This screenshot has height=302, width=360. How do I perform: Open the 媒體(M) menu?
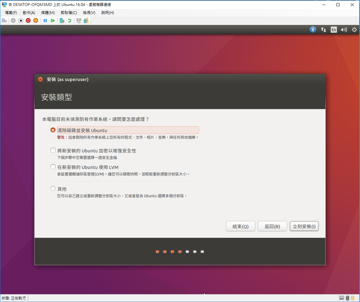47,12
